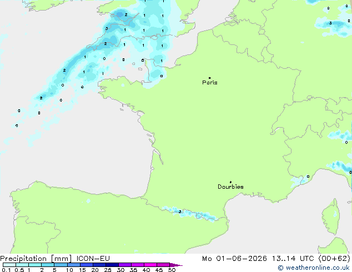Click the 45 to 50 mm legend swatch
This screenshot has width=352, height=272.
(x=163, y=265)
